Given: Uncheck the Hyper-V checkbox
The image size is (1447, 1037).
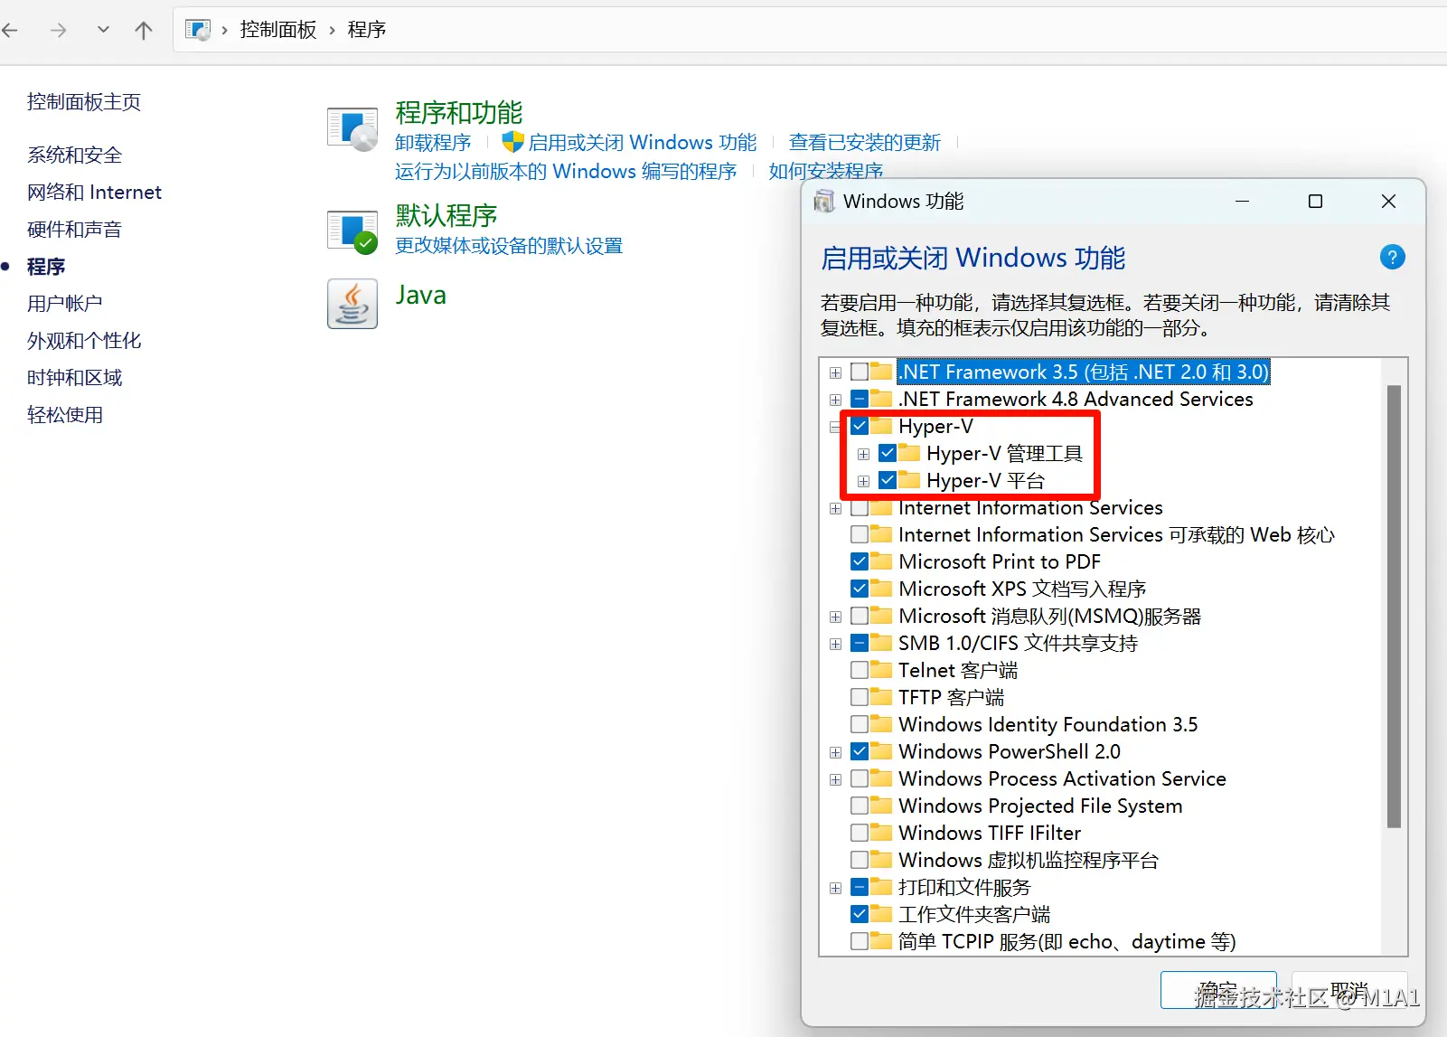Looking at the screenshot, I should [x=860, y=426].
